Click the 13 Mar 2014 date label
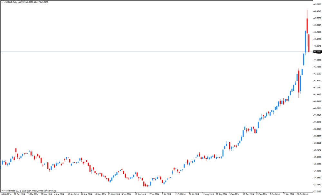Viewport: 322px width, 196px height. (x=33, y=194)
